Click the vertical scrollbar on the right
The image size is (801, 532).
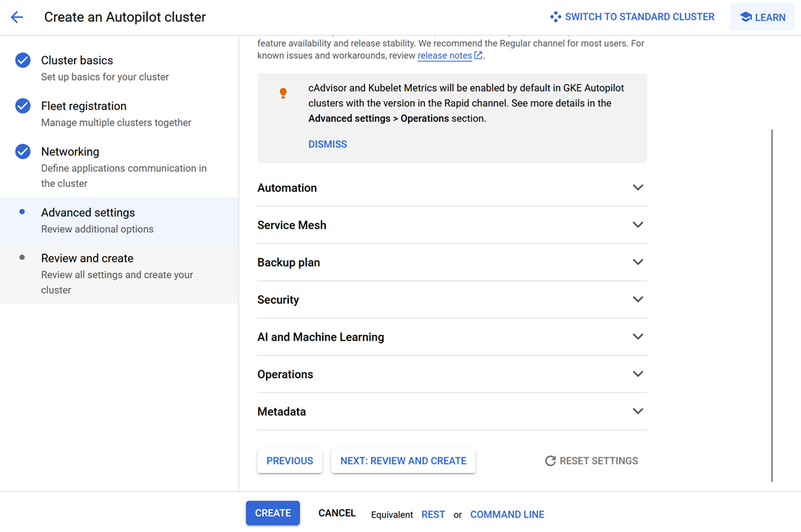772,306
